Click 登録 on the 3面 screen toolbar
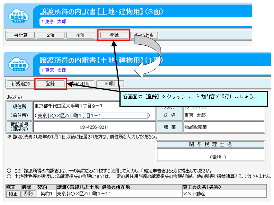This screenshot has height=205, width=274. [114, 35]
